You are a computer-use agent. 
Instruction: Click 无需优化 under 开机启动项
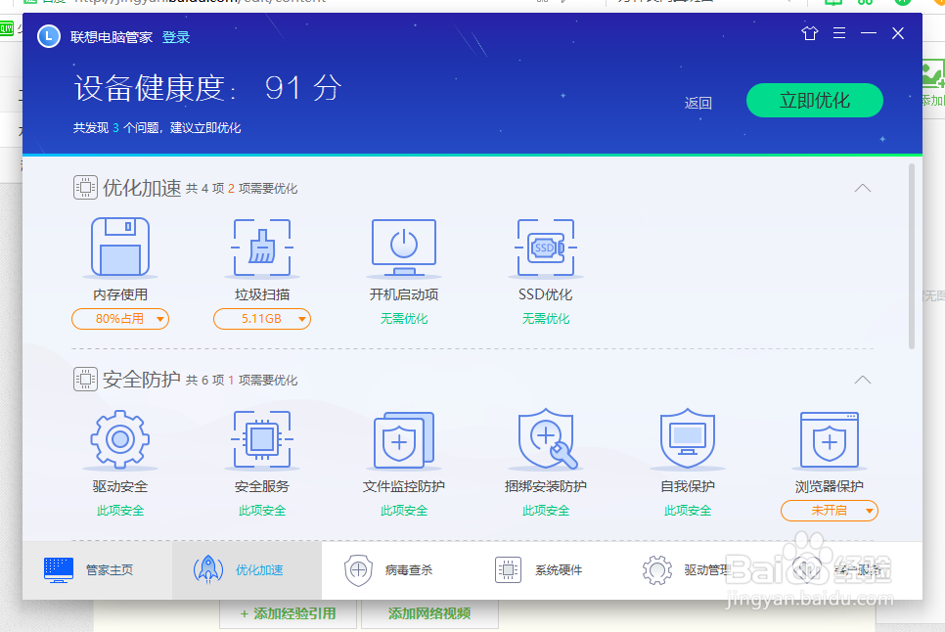pos(404,319)
